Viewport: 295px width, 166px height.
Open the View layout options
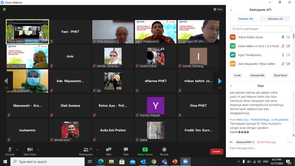(x=218, y=9)
